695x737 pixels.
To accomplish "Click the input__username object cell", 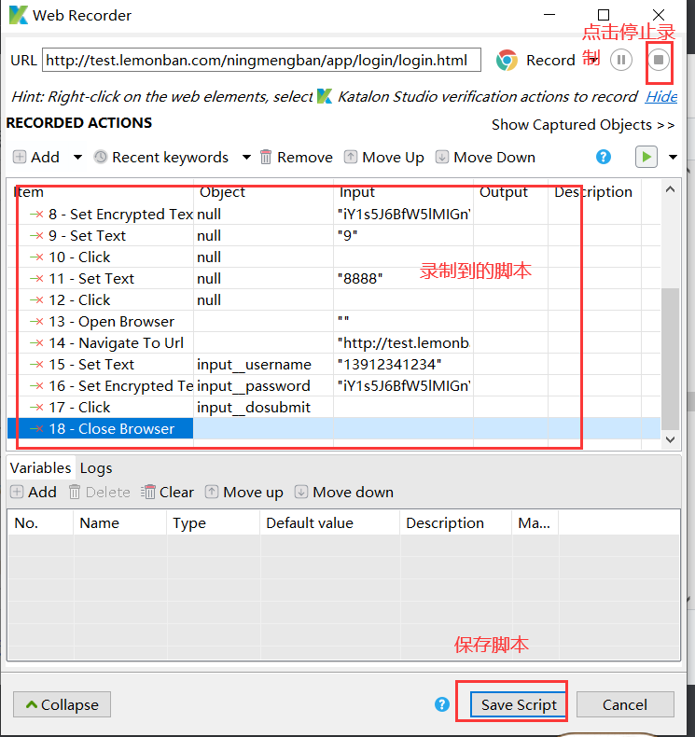I will [263, 364].
